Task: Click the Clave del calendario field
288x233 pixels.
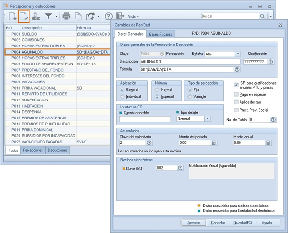Action: (133, 143)
